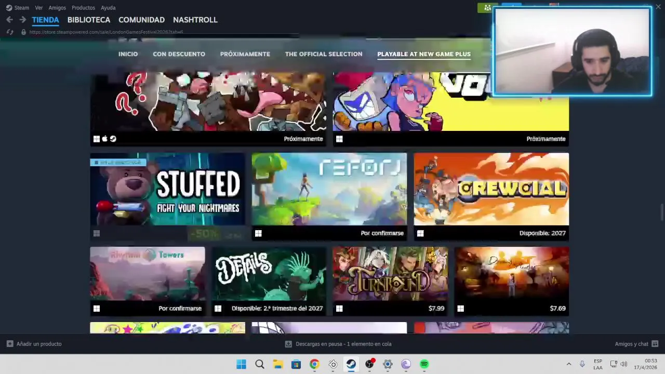The image size is (665, 374).
Task: Click the $7.99 price for Turnbound
Action: (x=436, y=309)
